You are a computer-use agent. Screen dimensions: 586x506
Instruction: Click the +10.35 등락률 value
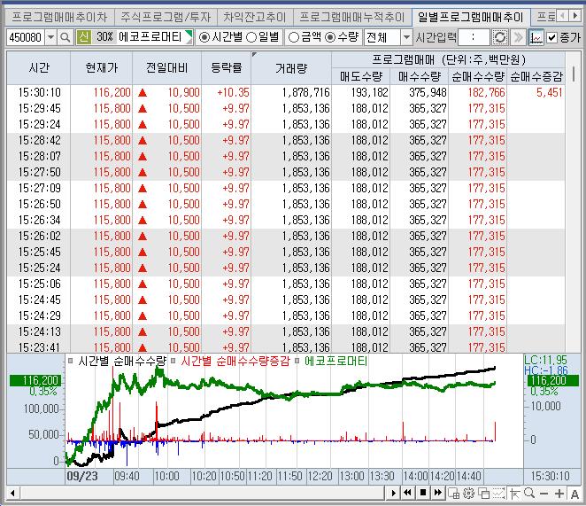click(233, 92)
